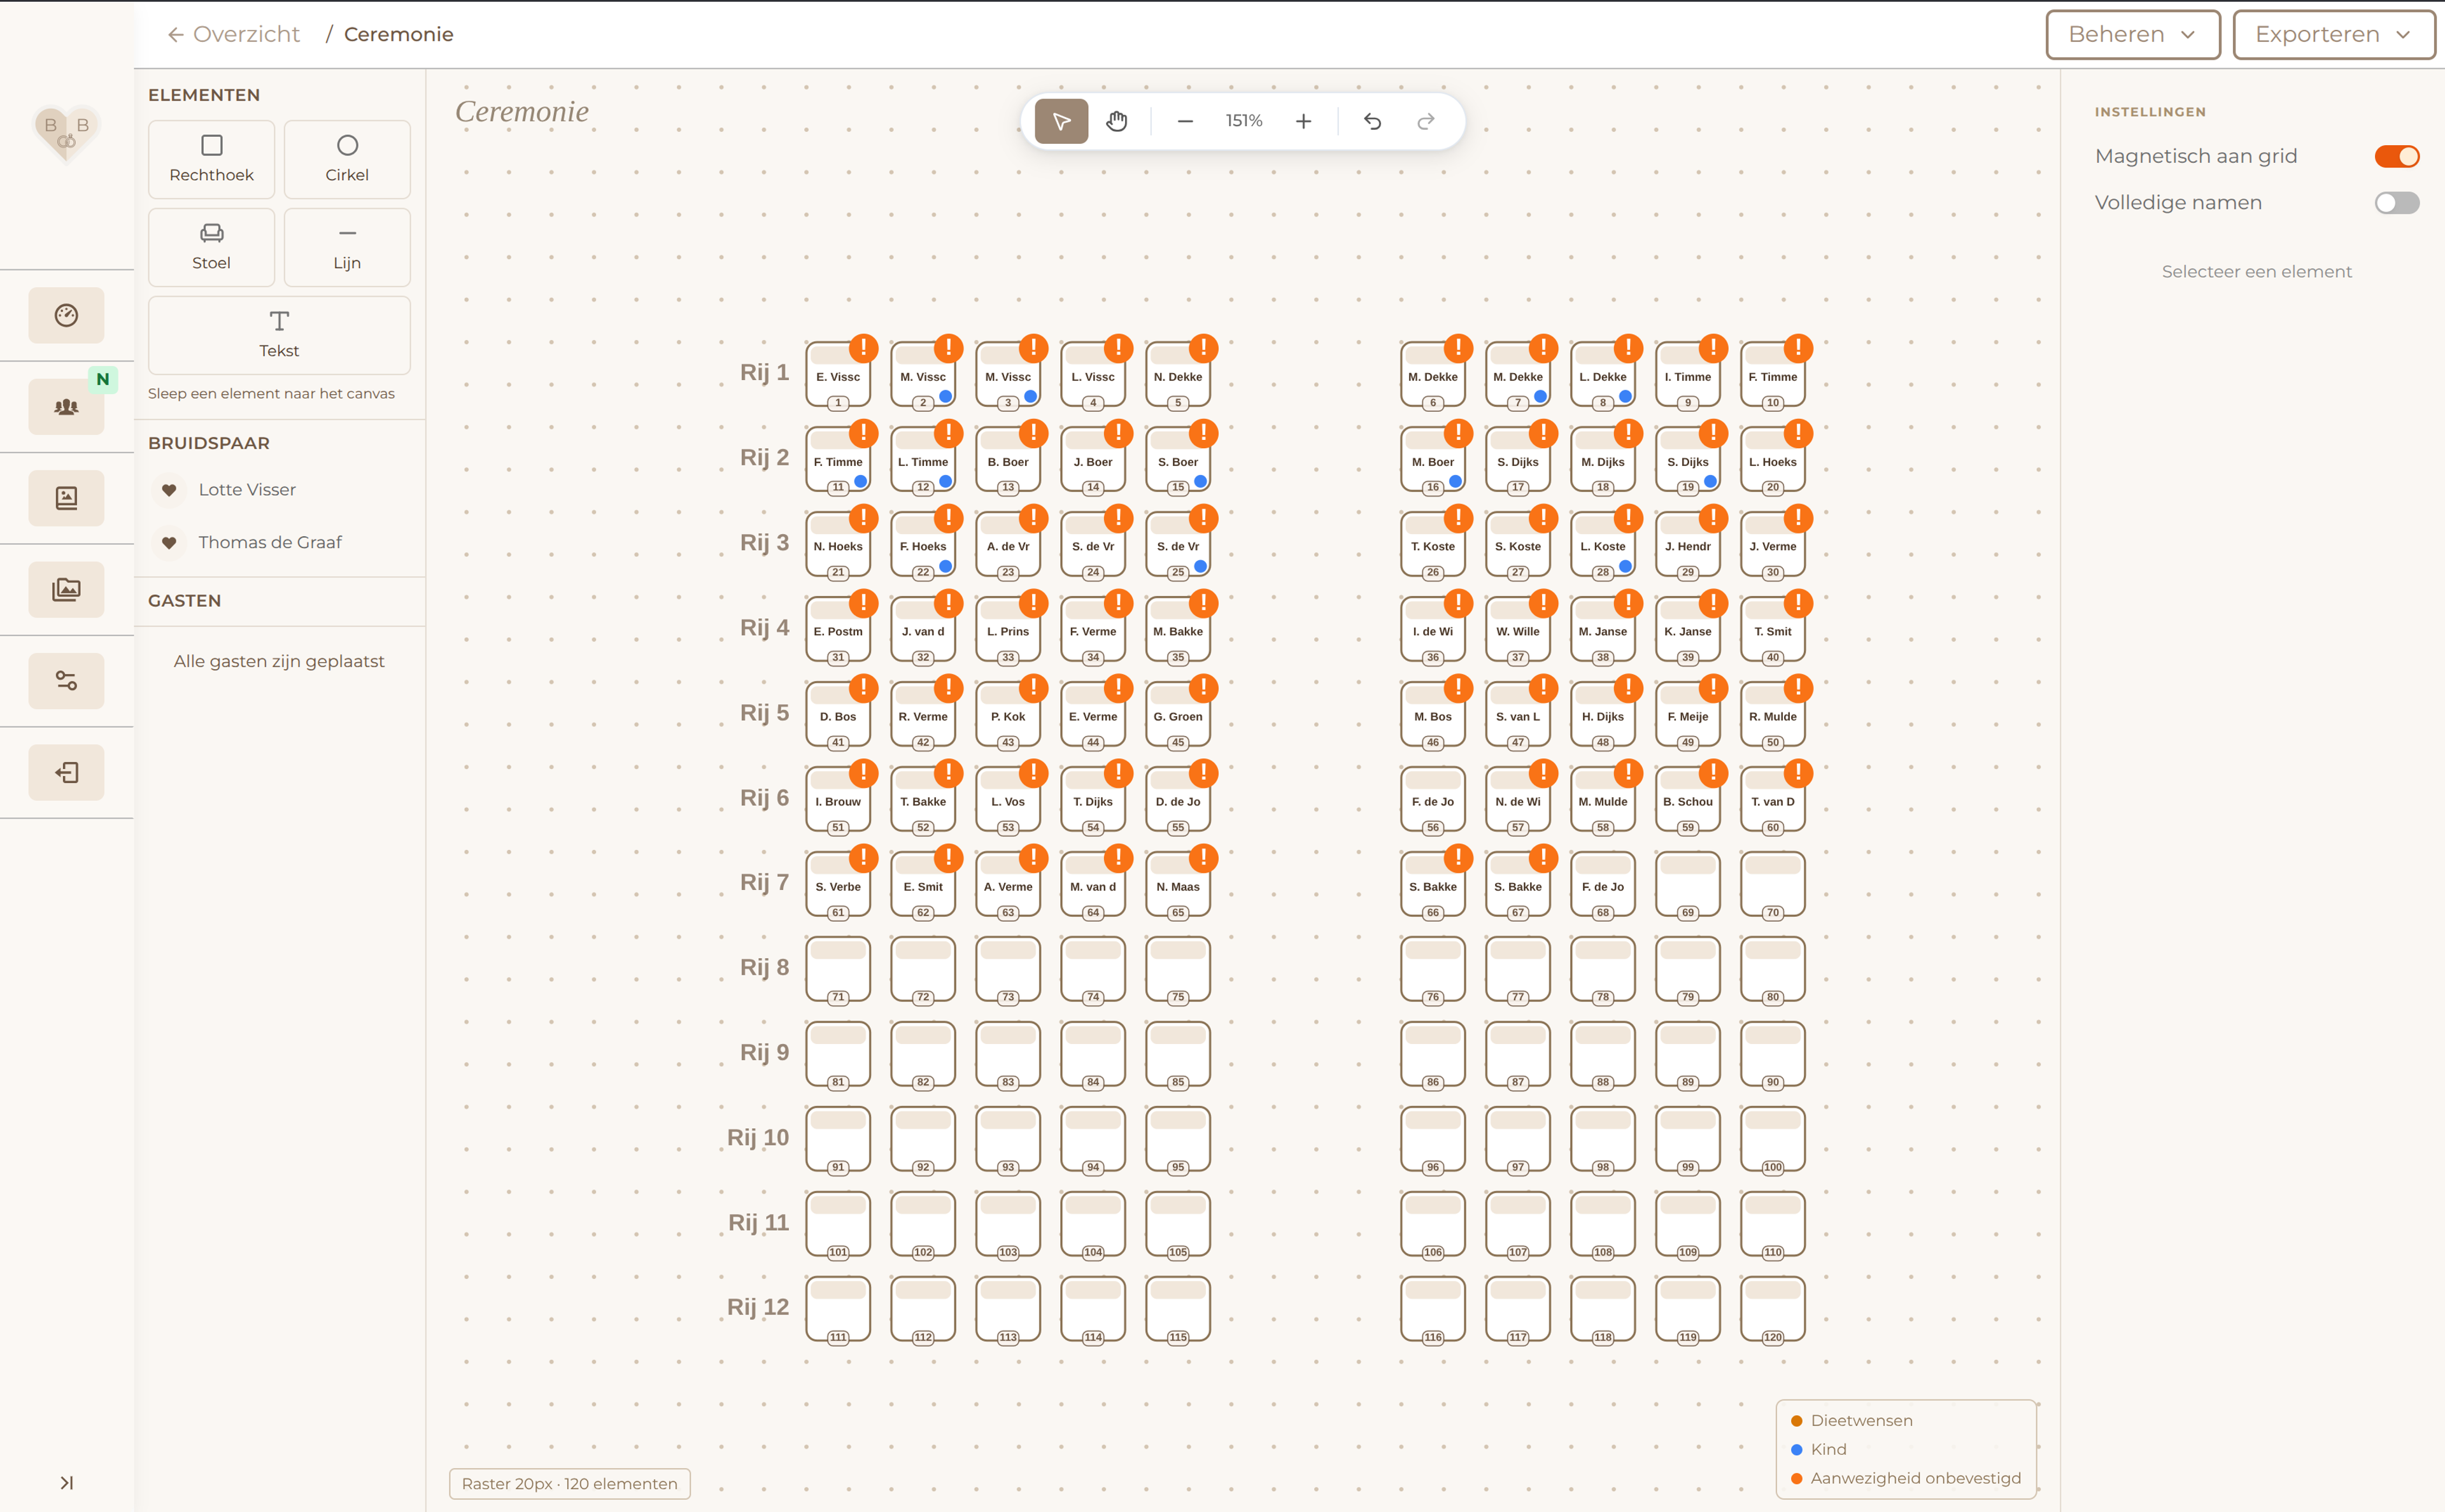Zoom out with the minus button
The image size is (2445, 1512).
click(1185, 121)
